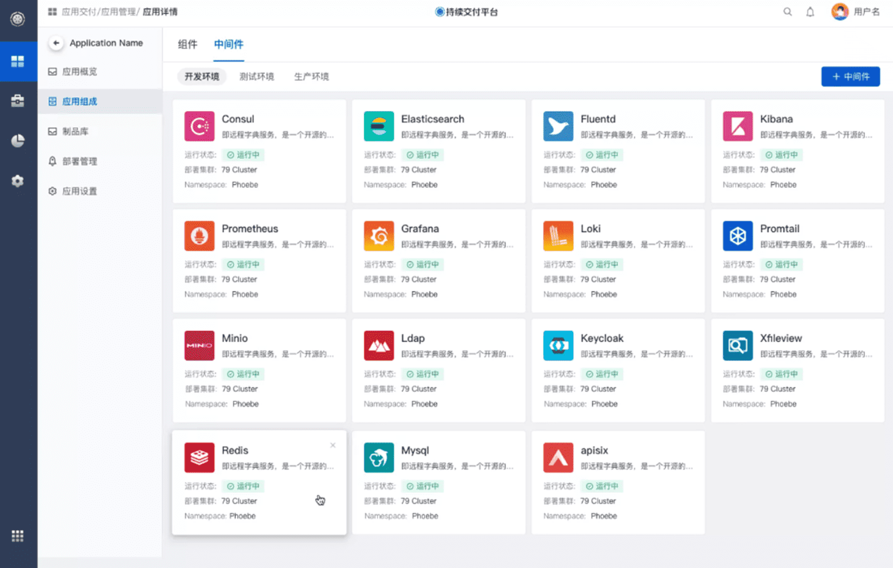The image size is (893, 568).
Task: Click the Mysql dolphin icon
Action: (379, 458)
